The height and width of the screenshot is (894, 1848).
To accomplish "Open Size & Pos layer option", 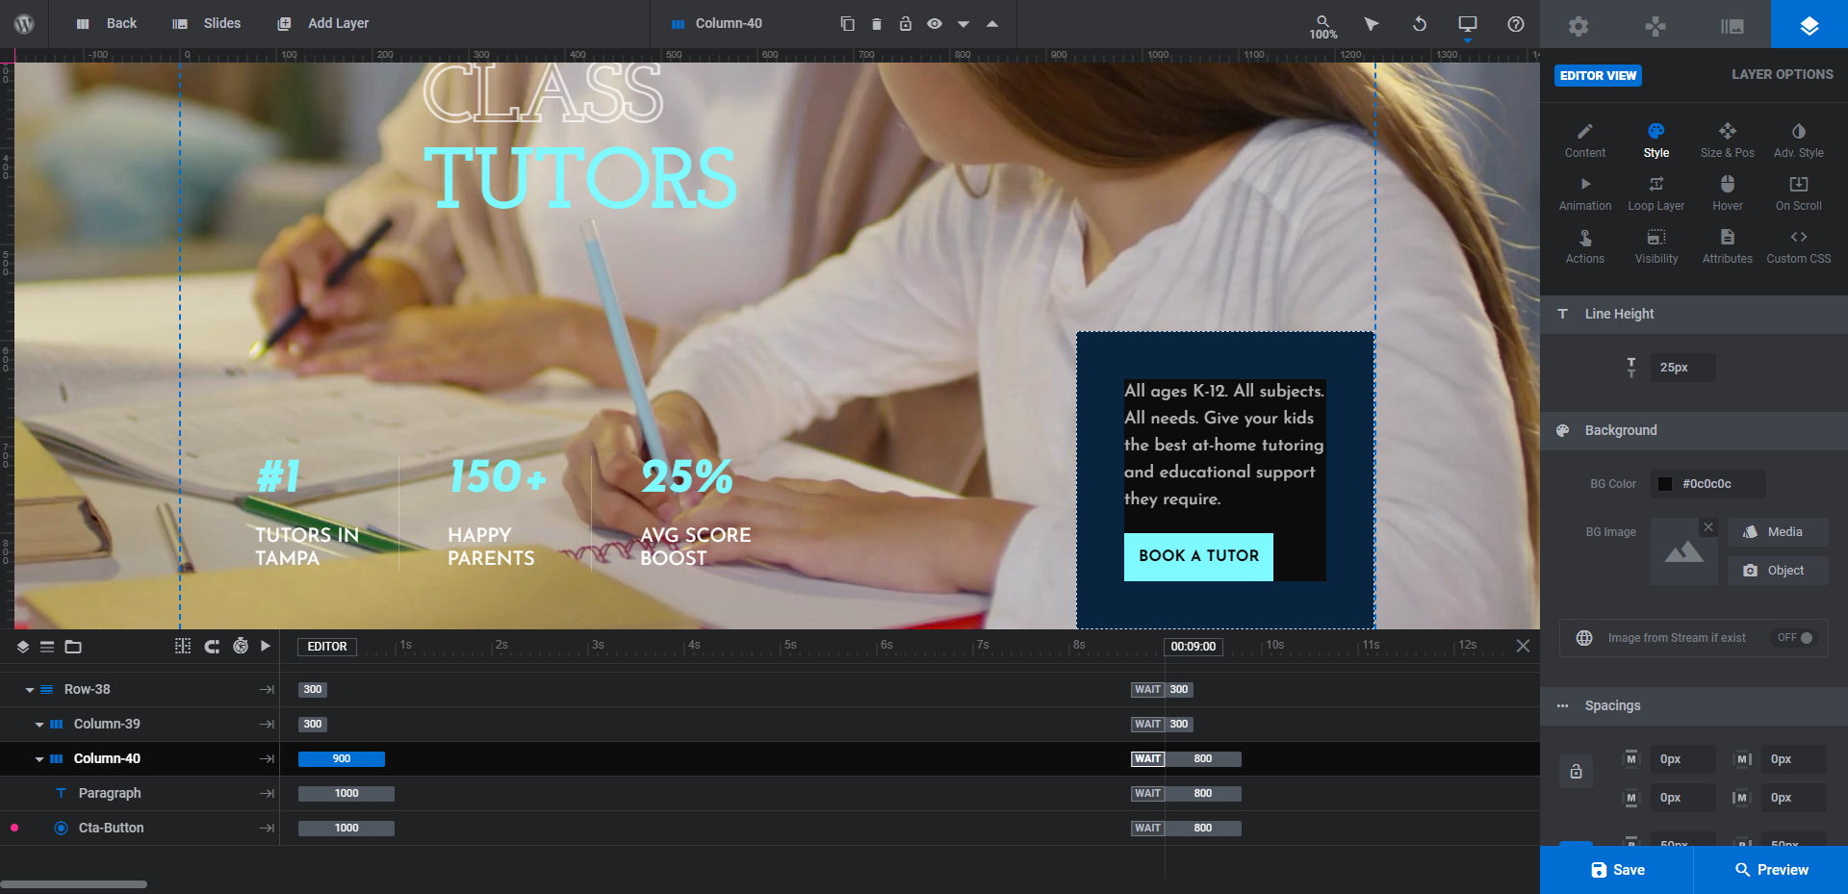I will (x=1728, y=140).
